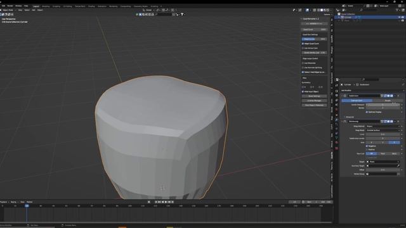This screenshot has height=228, width=406.
Task: Open the Material properties tab
Action: point(337,142)
